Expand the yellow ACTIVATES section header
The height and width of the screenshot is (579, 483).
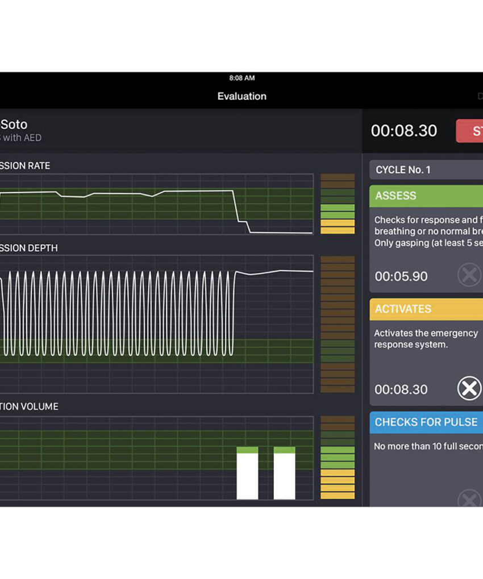(426, 309)
